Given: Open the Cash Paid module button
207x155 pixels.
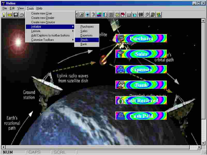Looking at the screenshot, I should [141, 116].
